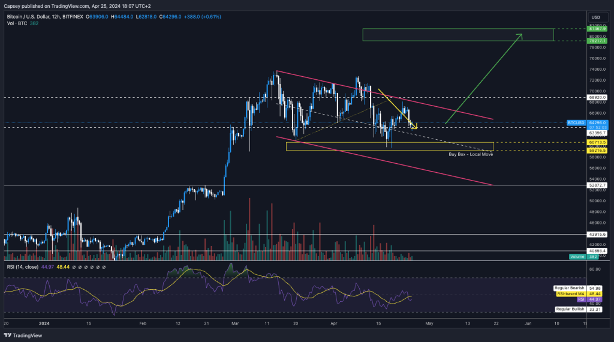Click the high value H64484.0

coord(122,17)
